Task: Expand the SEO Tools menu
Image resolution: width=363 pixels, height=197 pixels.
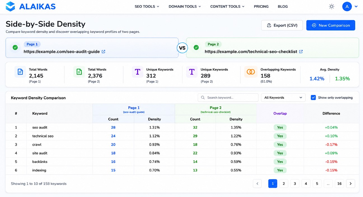Action: tap(147, 6)
